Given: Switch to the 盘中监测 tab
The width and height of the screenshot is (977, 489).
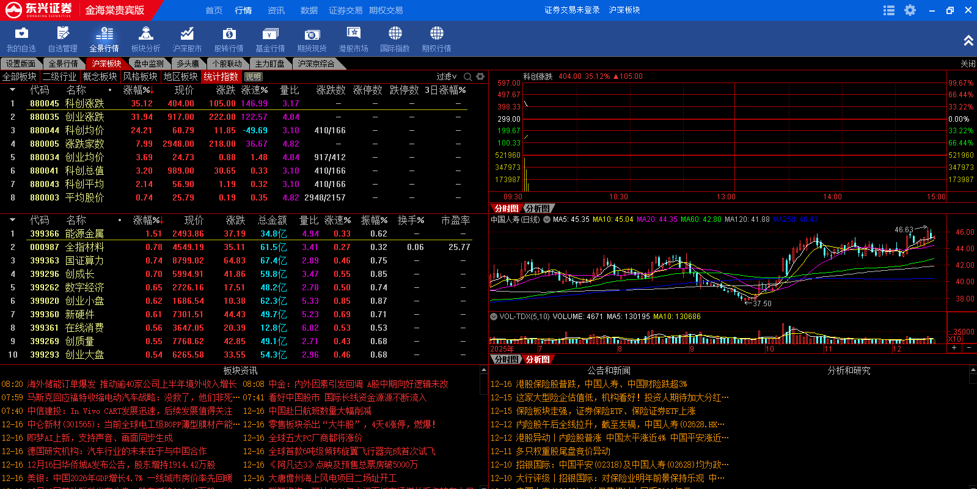Looking at the screenshot, I should coord(148,64).
